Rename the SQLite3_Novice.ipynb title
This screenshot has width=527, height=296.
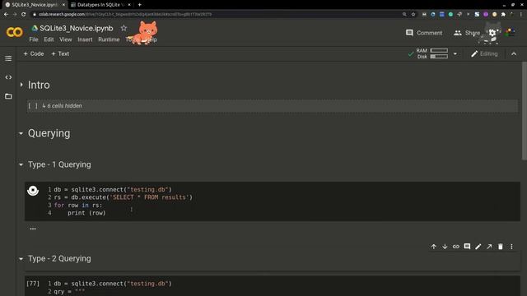click(x=77, y=28)
